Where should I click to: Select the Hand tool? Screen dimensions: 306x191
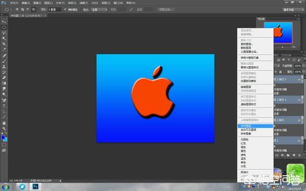click(x=4, y=123)
